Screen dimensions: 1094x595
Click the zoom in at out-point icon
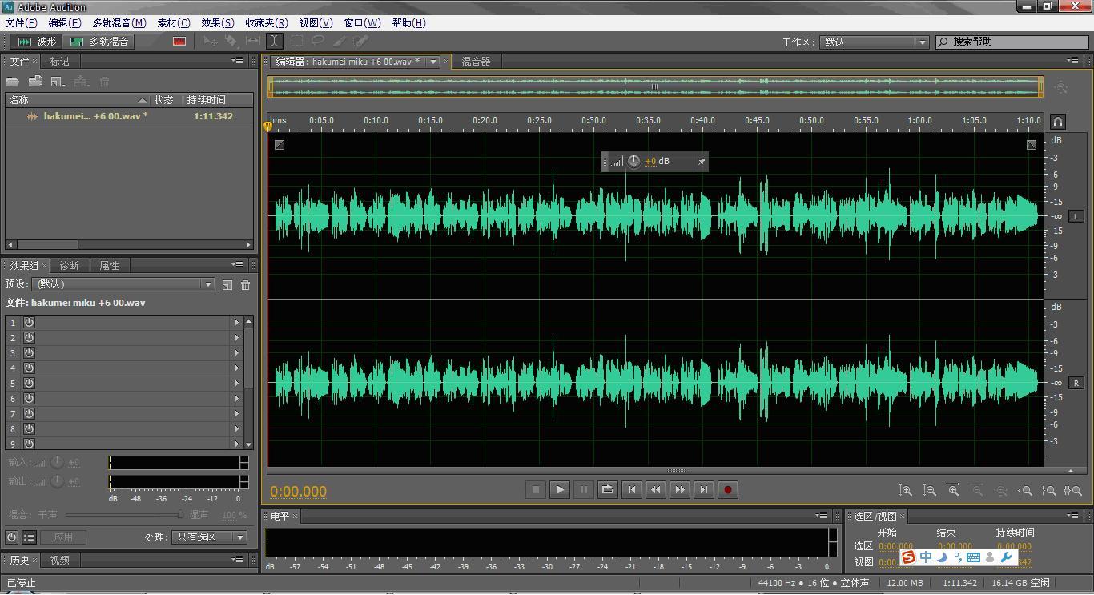(x=1048, y=490)
